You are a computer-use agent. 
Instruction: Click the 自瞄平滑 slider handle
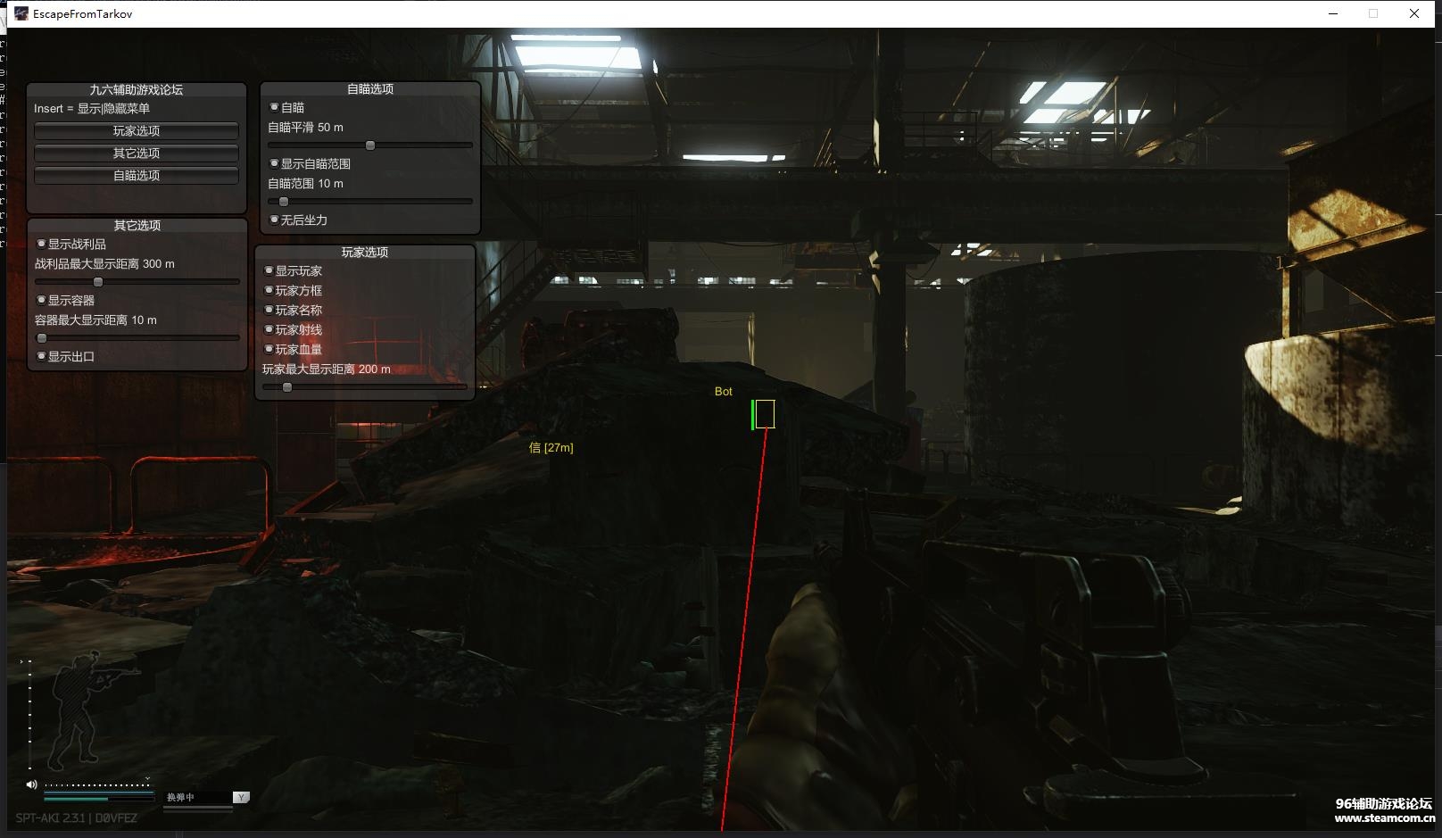coord(370,145)
